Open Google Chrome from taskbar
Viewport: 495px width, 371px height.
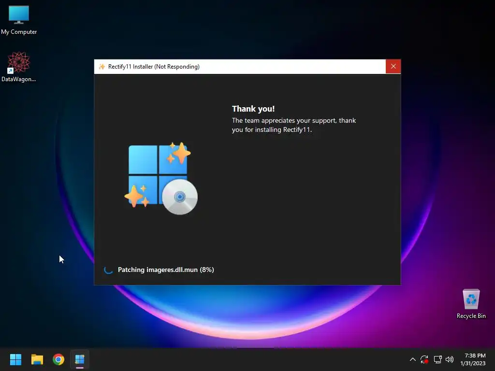tap(58, 359)
